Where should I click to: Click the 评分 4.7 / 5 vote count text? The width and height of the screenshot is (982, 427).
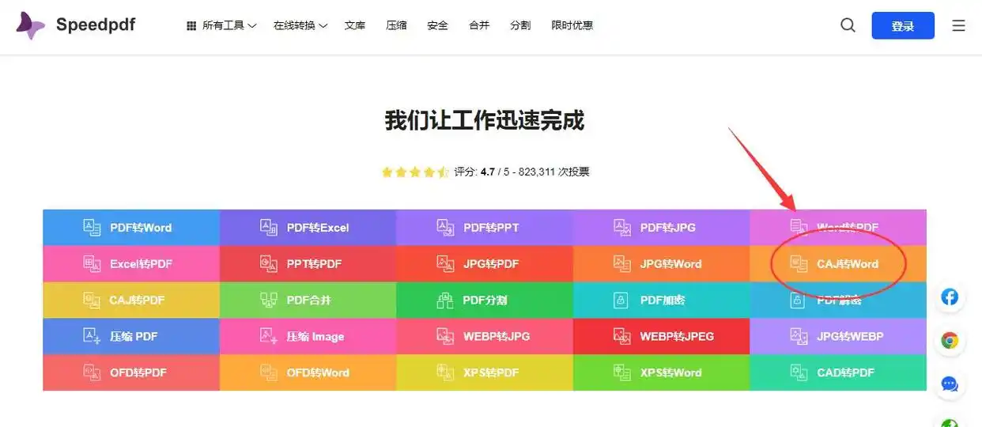[522, 172]
